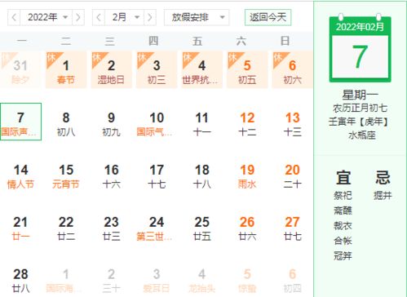
Task: Click the green 2022年02月 calendar card
Action: (360, 49)
